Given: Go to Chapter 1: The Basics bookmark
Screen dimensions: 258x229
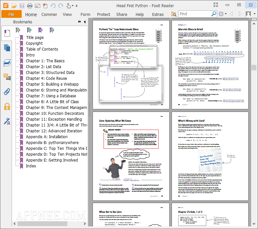Looking at the screenshot, I should tap(45, 61).
